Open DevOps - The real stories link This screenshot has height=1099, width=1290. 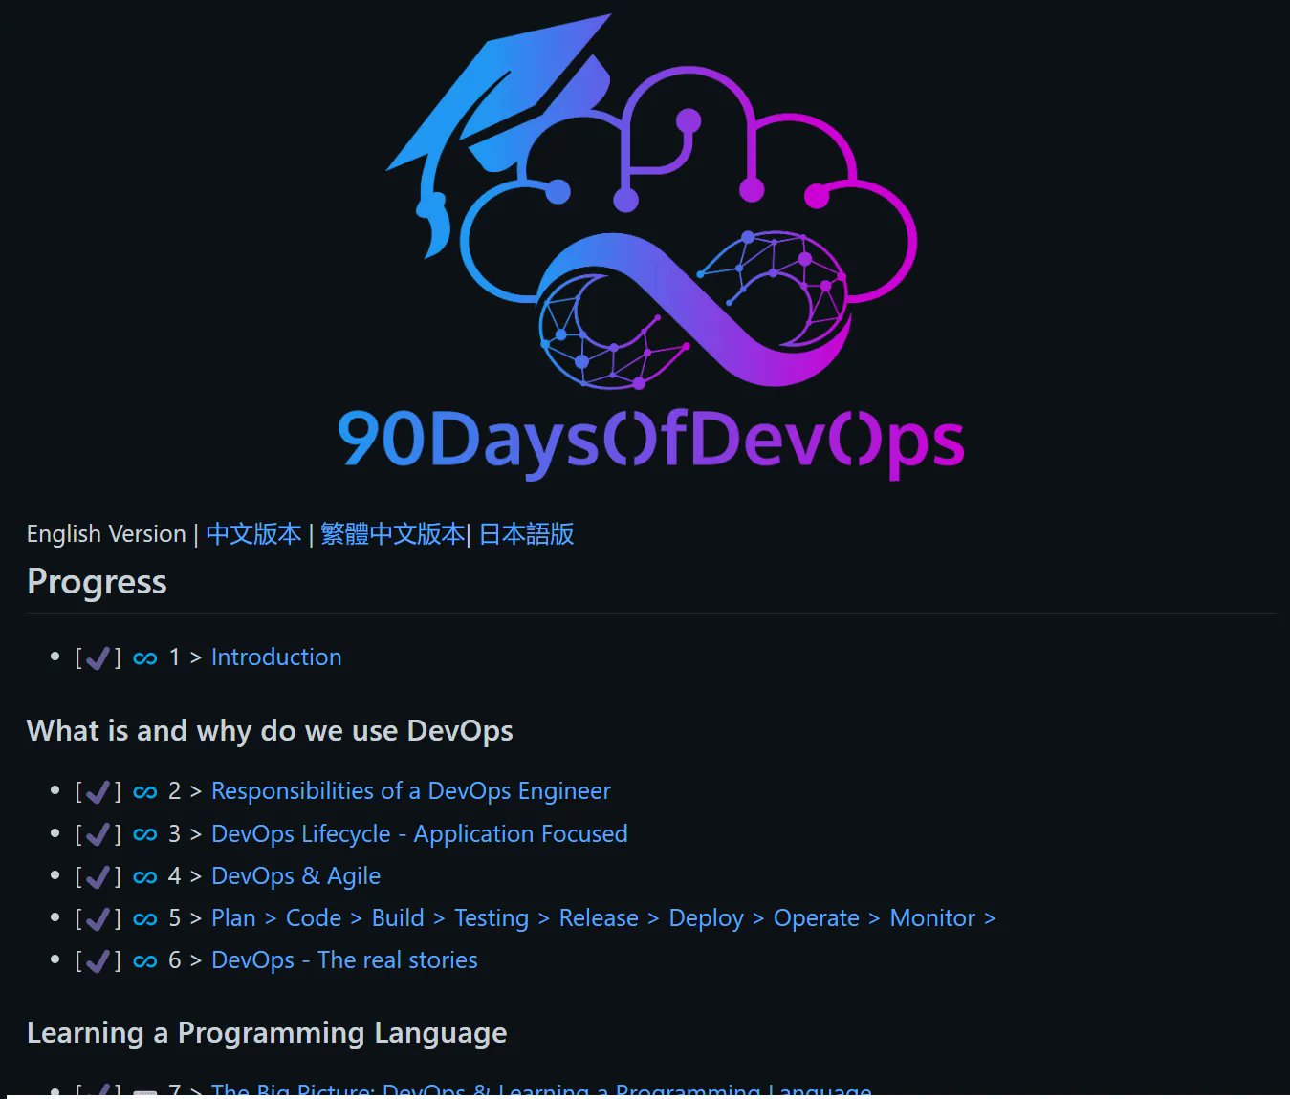pyautogui.click(x=344, y=960)
